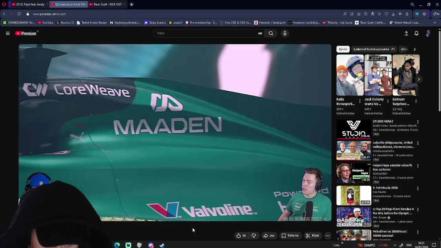Open Jack Doherty Short thumbnail
Viewport: 441px width, 248px height.
[x=378, y=75]
